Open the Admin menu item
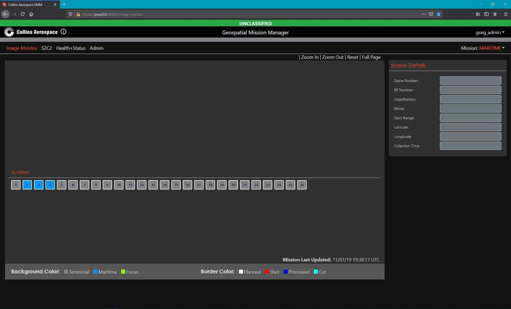Screen dimensions: 511x309 coord(96,48)
